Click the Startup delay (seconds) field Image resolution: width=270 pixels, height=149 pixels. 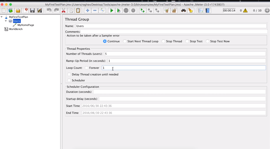[x=182, y=99]
